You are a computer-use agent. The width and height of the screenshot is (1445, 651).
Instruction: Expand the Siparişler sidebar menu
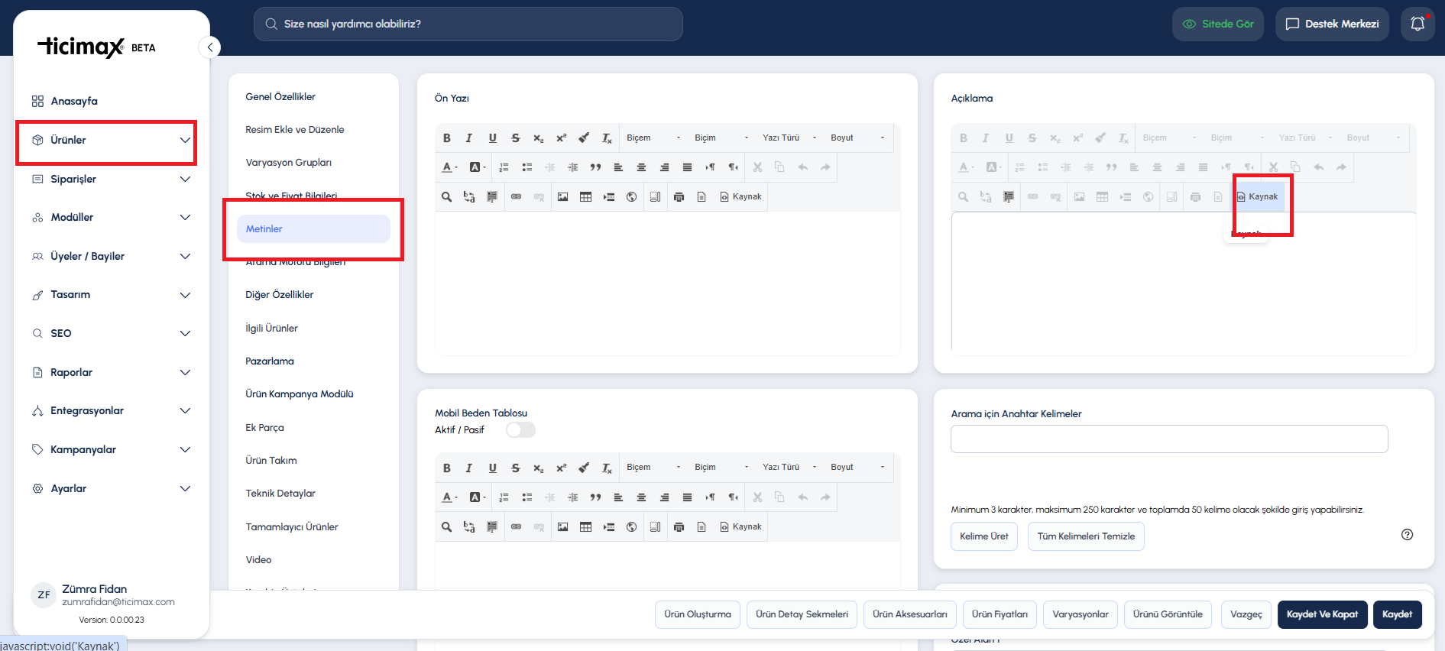(x=111, y=179)
